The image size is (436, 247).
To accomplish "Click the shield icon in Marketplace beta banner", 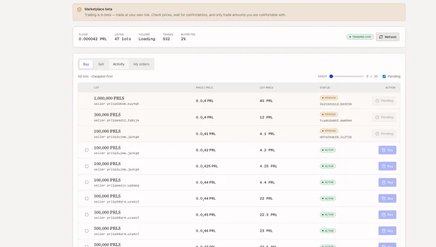I will (x=80, y=10).
